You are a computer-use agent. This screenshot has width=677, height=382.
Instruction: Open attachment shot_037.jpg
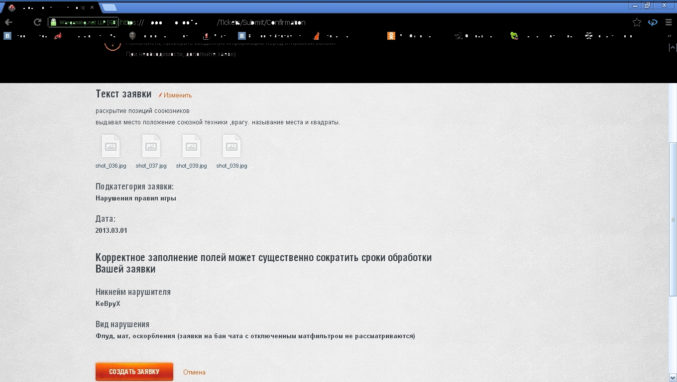point(151,152)
